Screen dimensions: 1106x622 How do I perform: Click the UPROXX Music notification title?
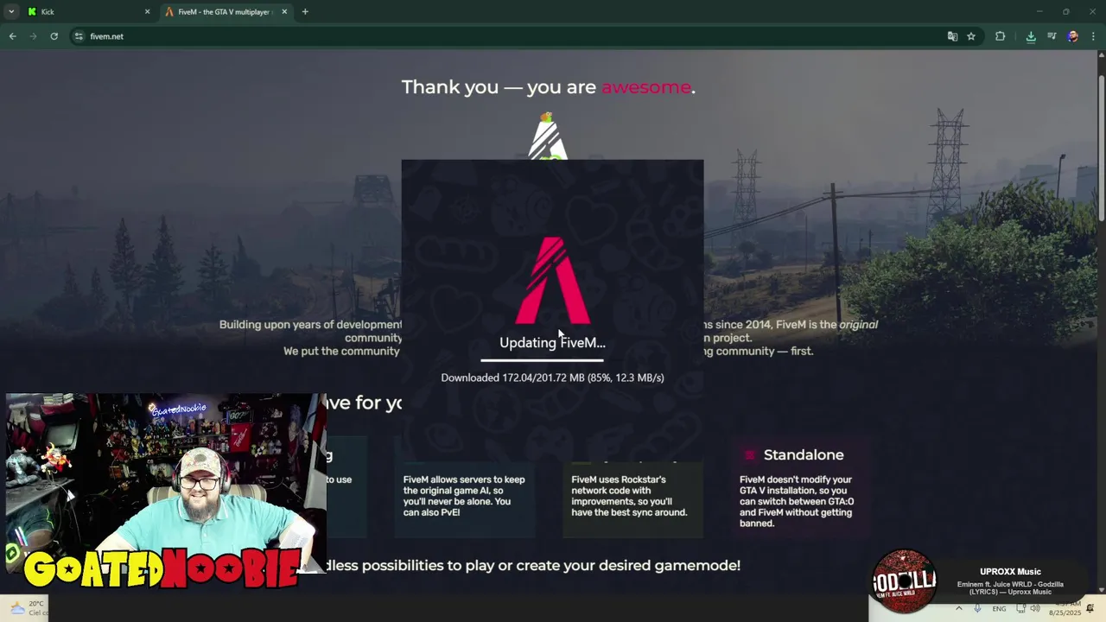[1010, 571]
